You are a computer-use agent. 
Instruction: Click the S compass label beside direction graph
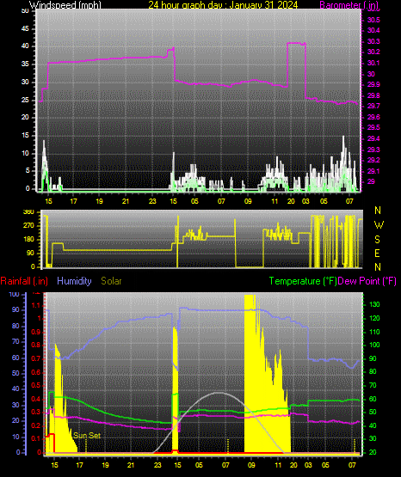click(x=377, y=240)
